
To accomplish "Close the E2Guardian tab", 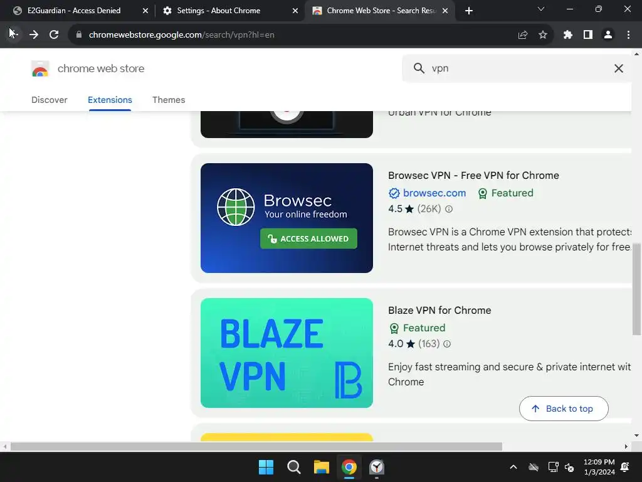I will tap(145, 11).
